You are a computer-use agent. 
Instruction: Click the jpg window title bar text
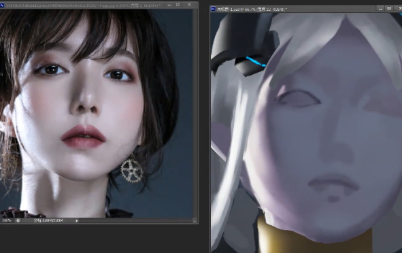83,5
